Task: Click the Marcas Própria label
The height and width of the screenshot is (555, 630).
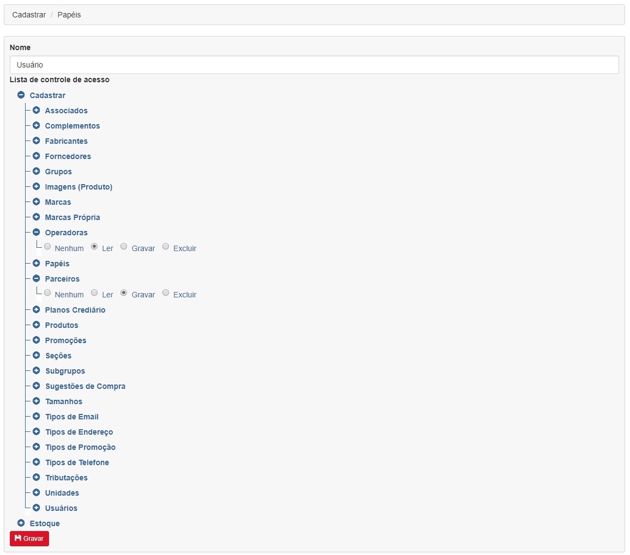Action: [x=72, y=217]
